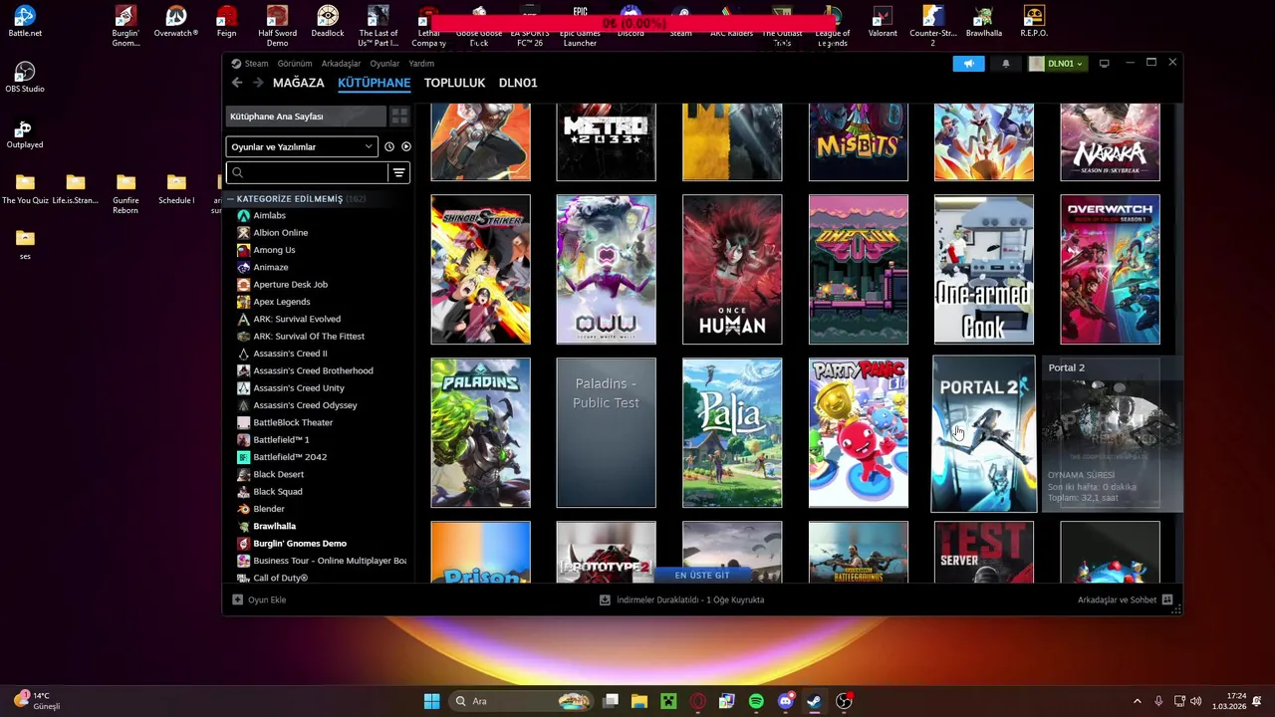This screenshot has height=717, width=1275.
Task: Select Among Us in the game list
Action: (274, 250)
